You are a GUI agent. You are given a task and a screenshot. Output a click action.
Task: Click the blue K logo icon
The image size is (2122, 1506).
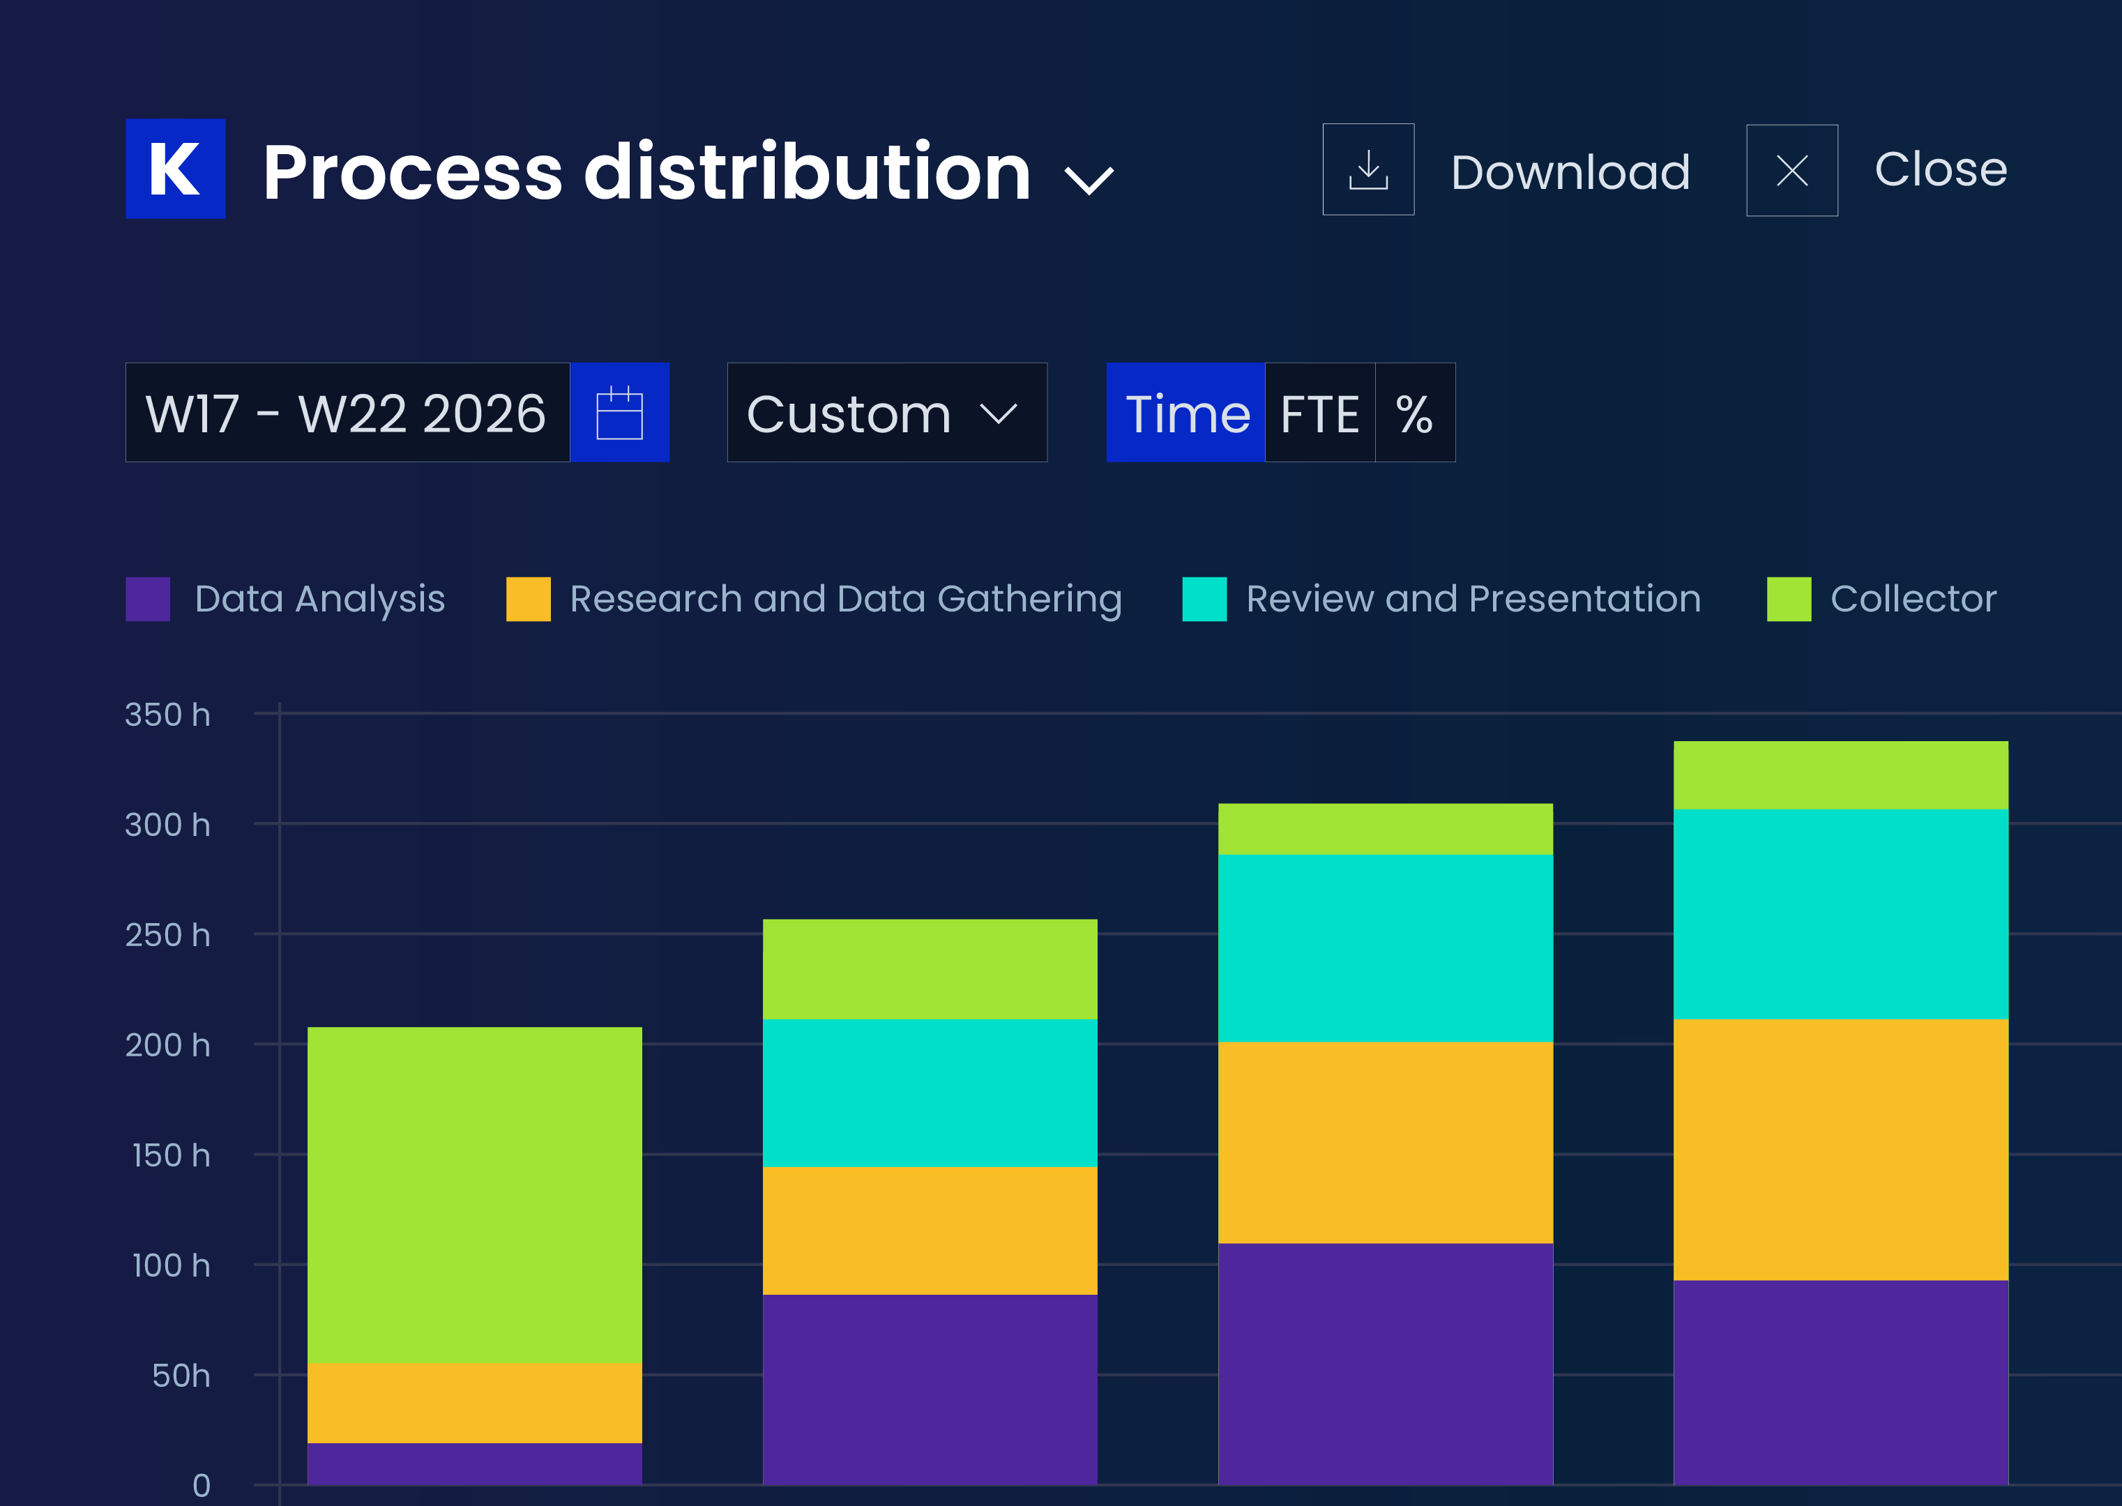[175, 169]
